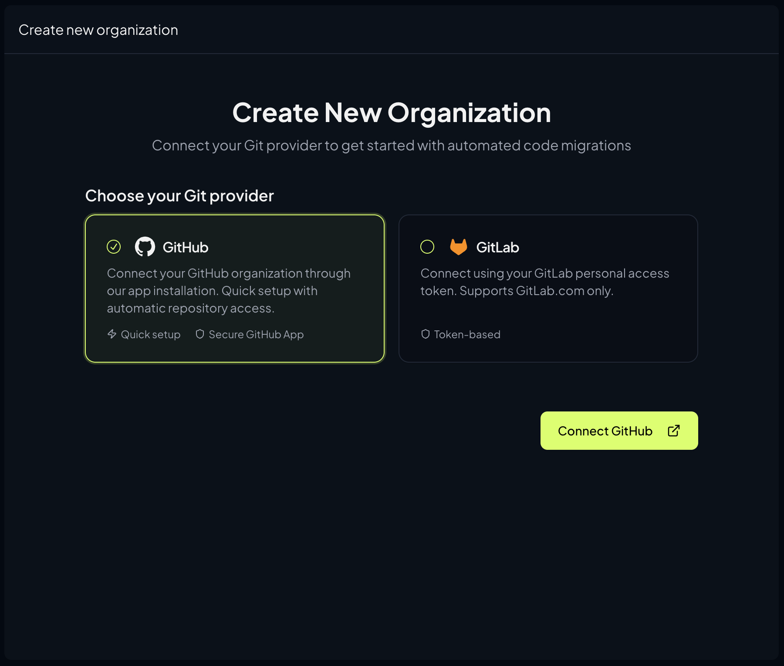The image size is (784, 666).
Task: Click the circle icon on the GitLab card
Action: click(x=427, y=247)
